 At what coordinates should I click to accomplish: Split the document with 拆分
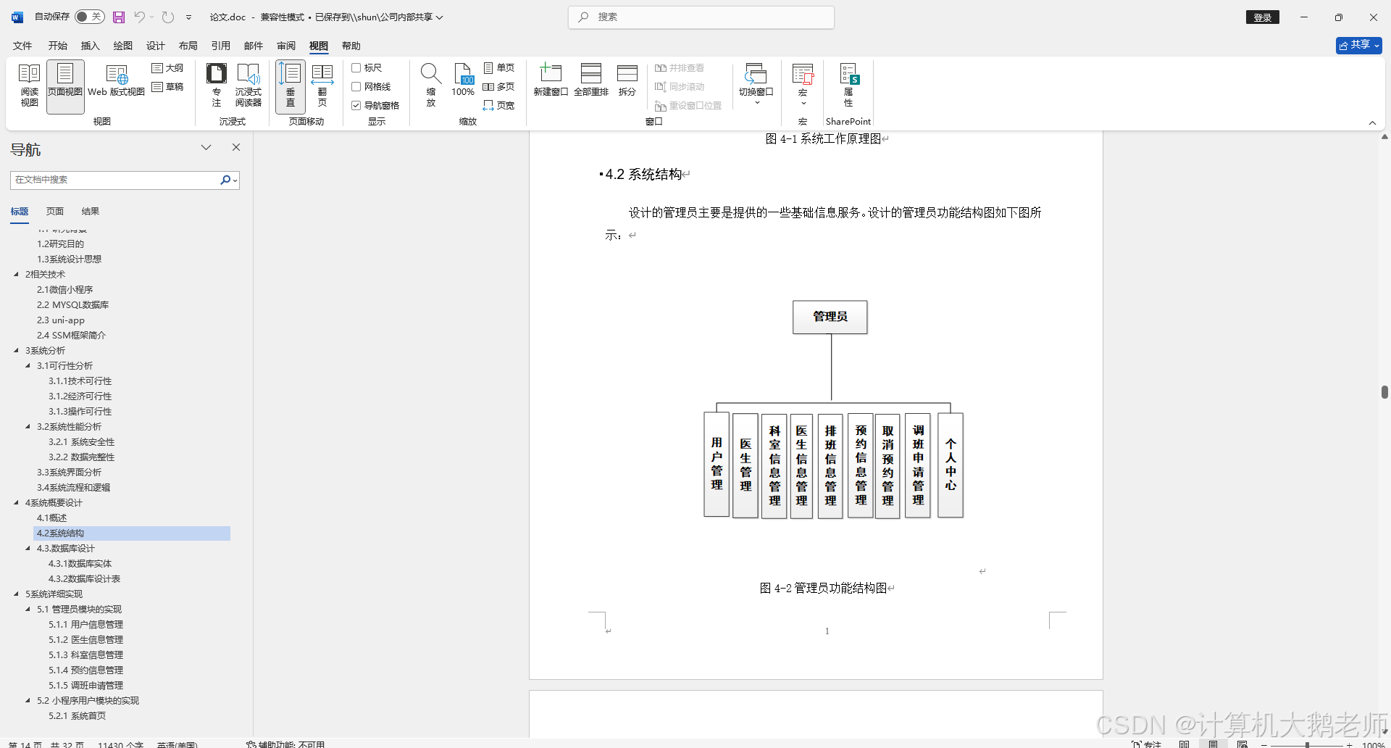tap(627, 80)
